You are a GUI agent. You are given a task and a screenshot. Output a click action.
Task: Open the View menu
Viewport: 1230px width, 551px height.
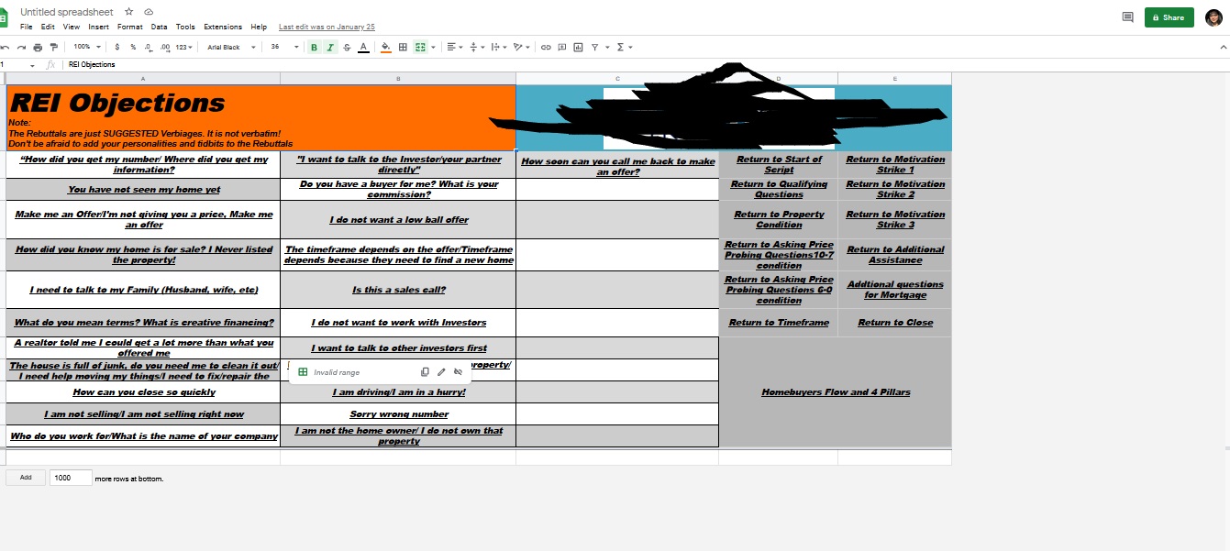click(x=72, y=28)
